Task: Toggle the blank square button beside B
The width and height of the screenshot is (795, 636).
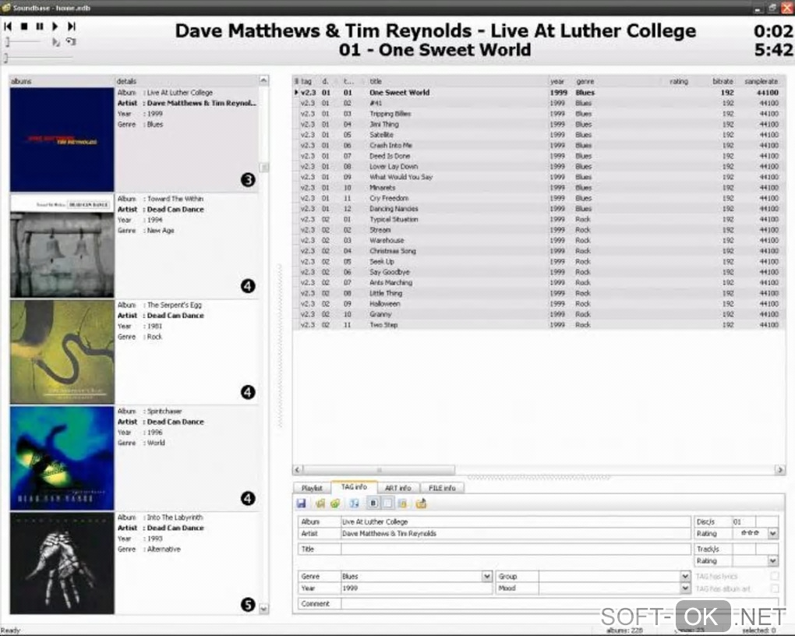Action: [x=387, y=503]
